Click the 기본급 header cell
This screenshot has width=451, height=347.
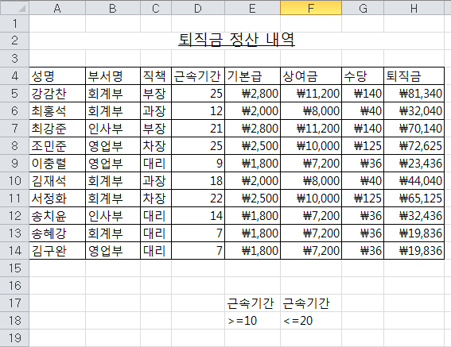pos(252,76)
